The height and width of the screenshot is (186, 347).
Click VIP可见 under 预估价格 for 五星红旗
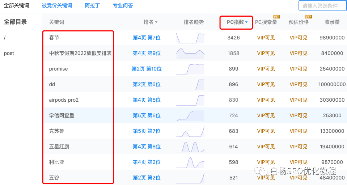pyautogui.click(x=298, y=147)
